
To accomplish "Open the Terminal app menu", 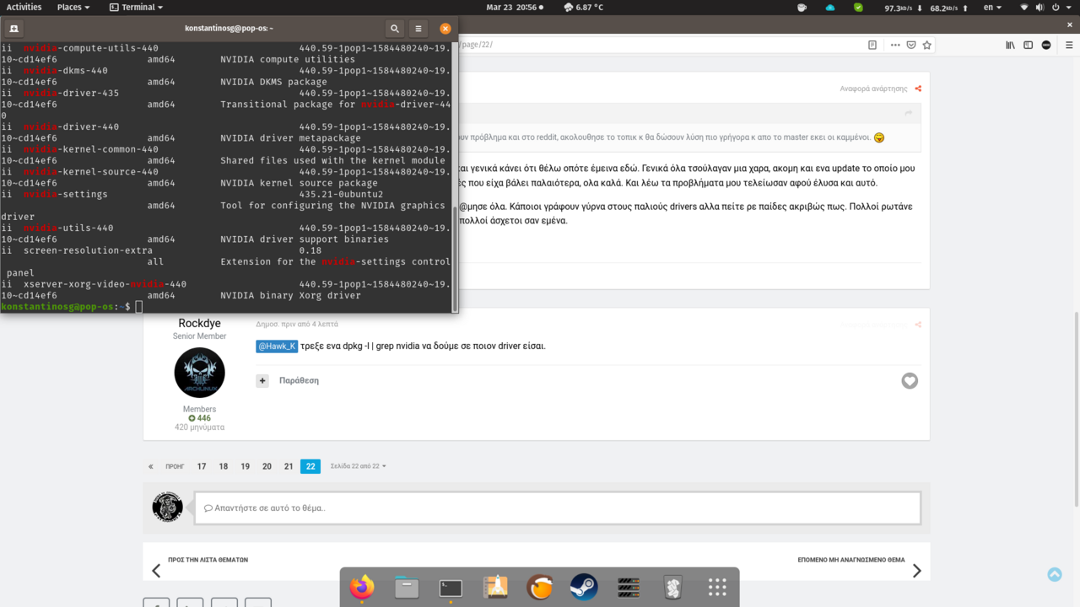I will (137, 7).
